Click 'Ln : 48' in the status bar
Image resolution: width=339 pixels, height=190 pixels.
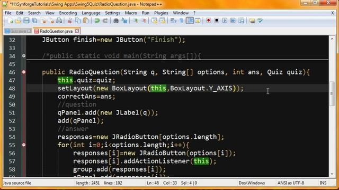click(x=153, y=183)
